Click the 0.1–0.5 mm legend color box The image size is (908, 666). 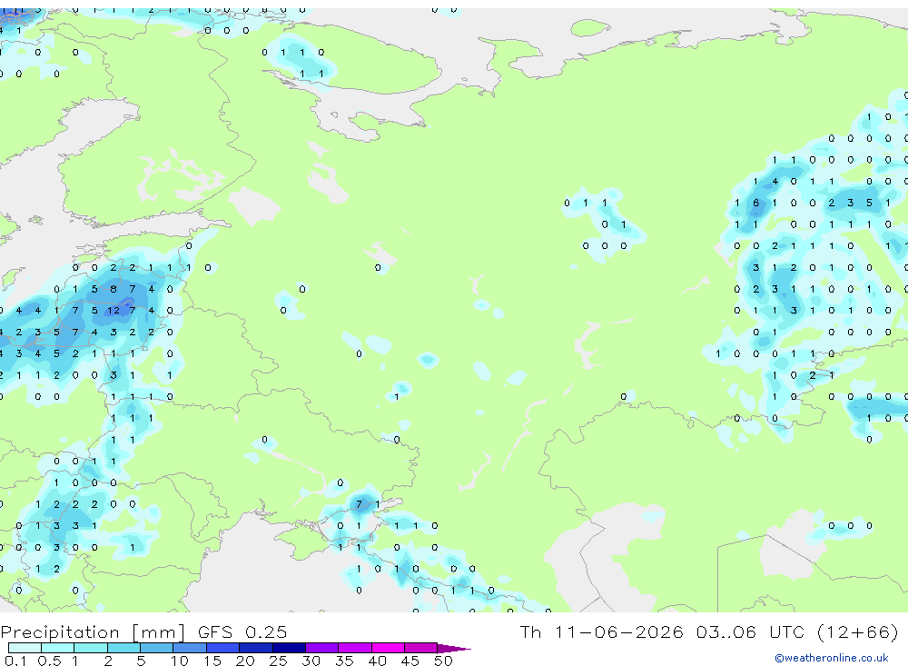point(25,648)
